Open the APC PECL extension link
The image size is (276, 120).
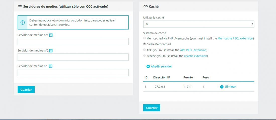tap(193, 50)
